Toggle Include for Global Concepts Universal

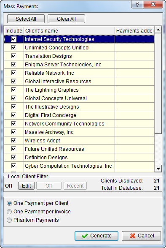[13, 98]
